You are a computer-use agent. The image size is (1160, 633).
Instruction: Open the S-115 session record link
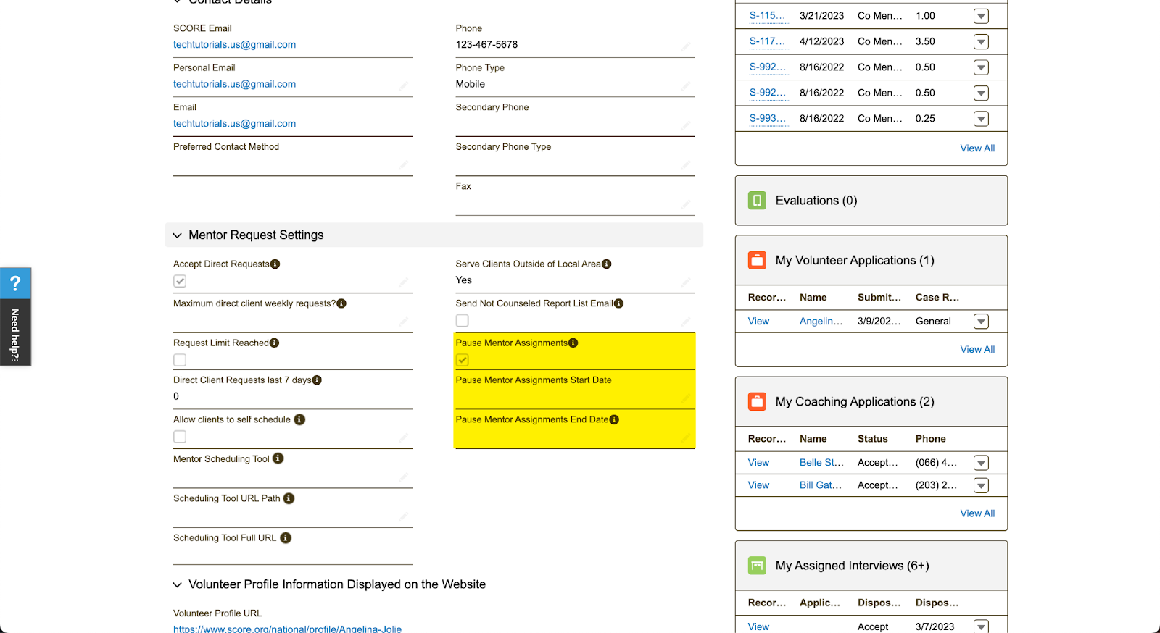coord(768,15)
